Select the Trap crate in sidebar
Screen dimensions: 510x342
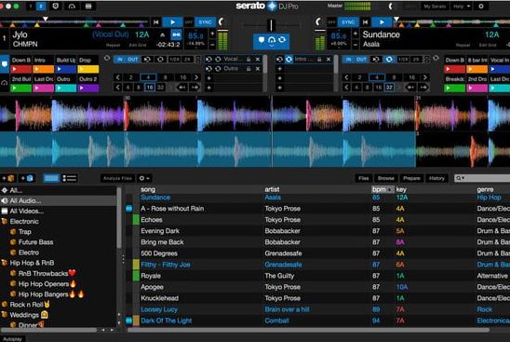coord(25,232)
